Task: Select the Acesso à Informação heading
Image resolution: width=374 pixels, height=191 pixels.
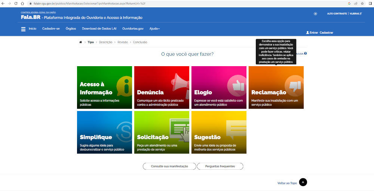Action: pyautogui.click(x=96, y=88)
